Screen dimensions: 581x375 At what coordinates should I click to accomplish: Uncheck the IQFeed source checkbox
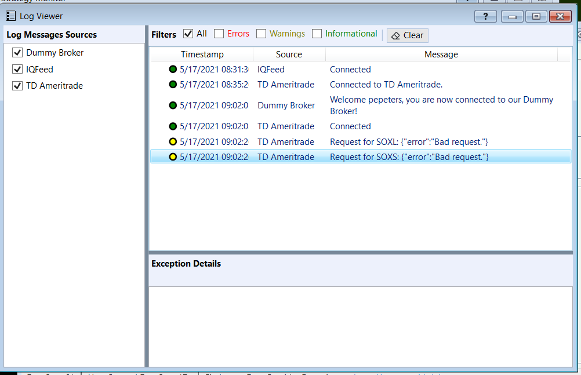click(x=17, y=70)
